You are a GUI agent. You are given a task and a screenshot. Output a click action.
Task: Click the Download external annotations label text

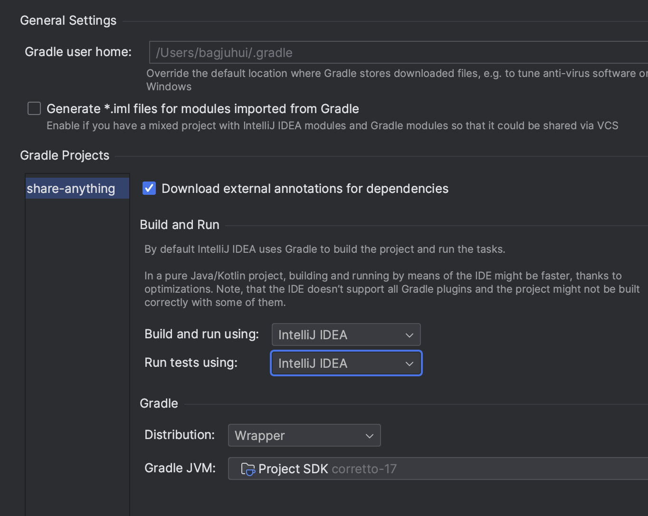(305, 189)
